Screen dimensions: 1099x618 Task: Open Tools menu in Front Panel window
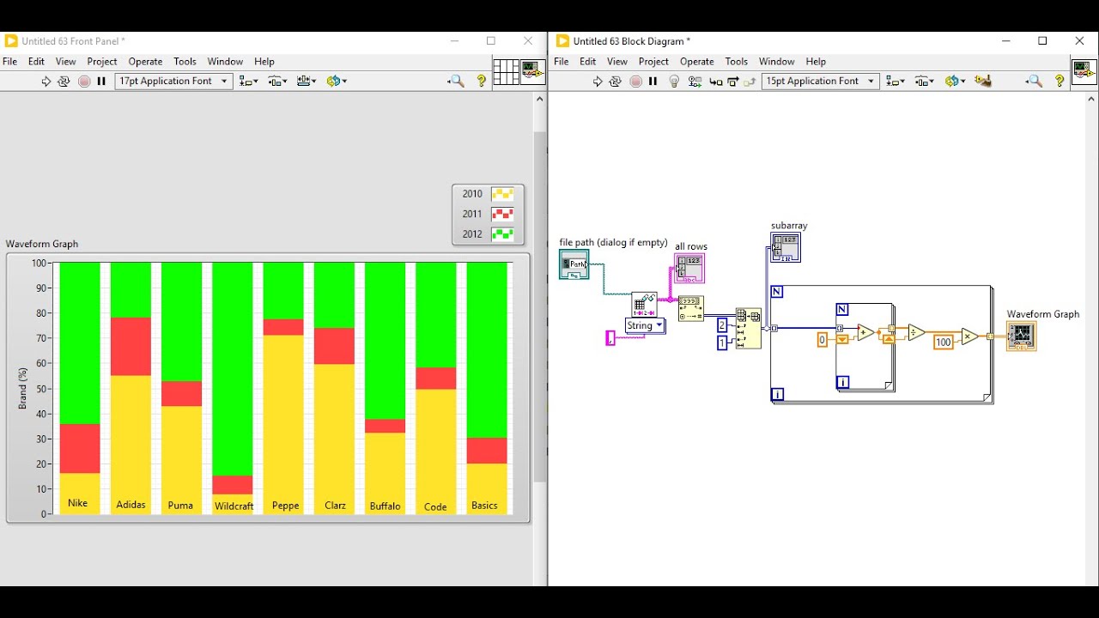(185, 62)
